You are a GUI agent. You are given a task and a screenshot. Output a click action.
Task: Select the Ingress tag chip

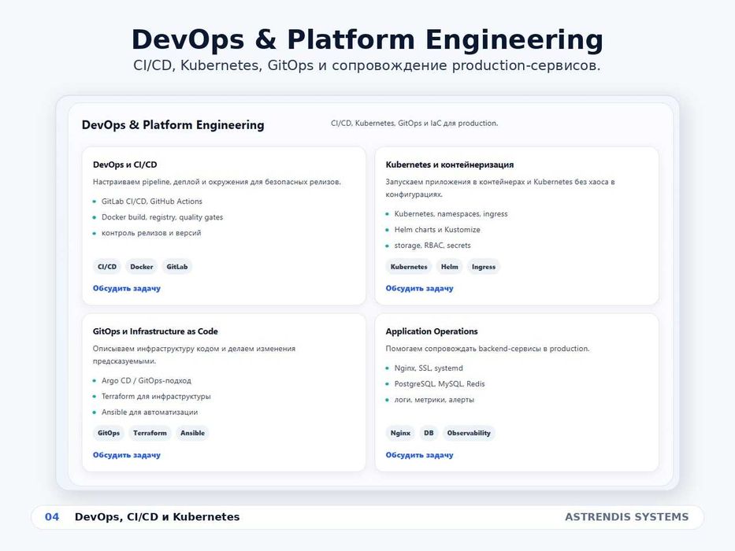coord(484,267)
